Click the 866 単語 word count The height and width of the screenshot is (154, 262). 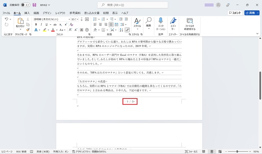point(21,151)
